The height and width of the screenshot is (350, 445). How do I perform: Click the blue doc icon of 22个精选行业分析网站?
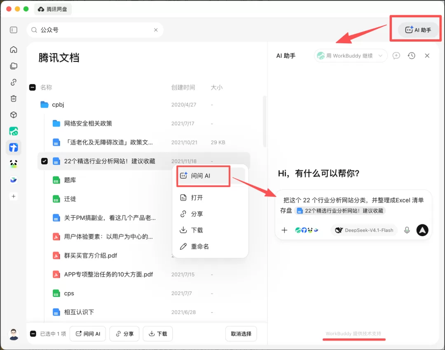56,161
